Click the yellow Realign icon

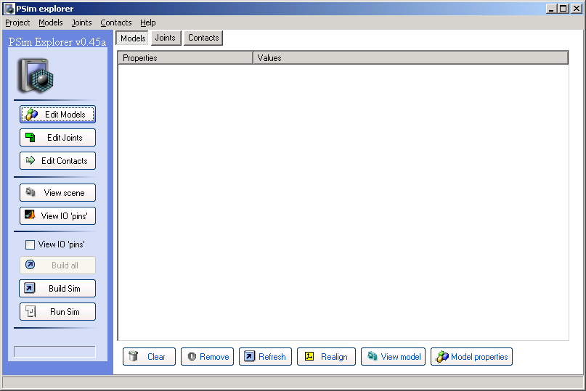[x=309, y=357]
